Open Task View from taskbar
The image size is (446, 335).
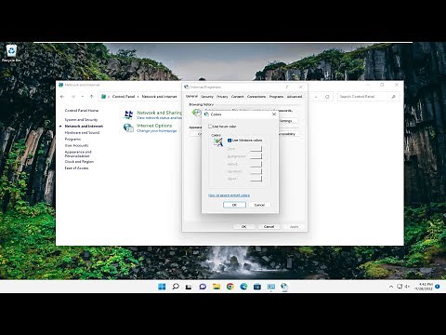(x=189, y=287)
